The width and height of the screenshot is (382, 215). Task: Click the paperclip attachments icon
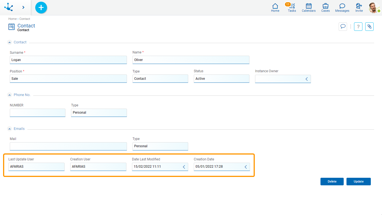369,27
